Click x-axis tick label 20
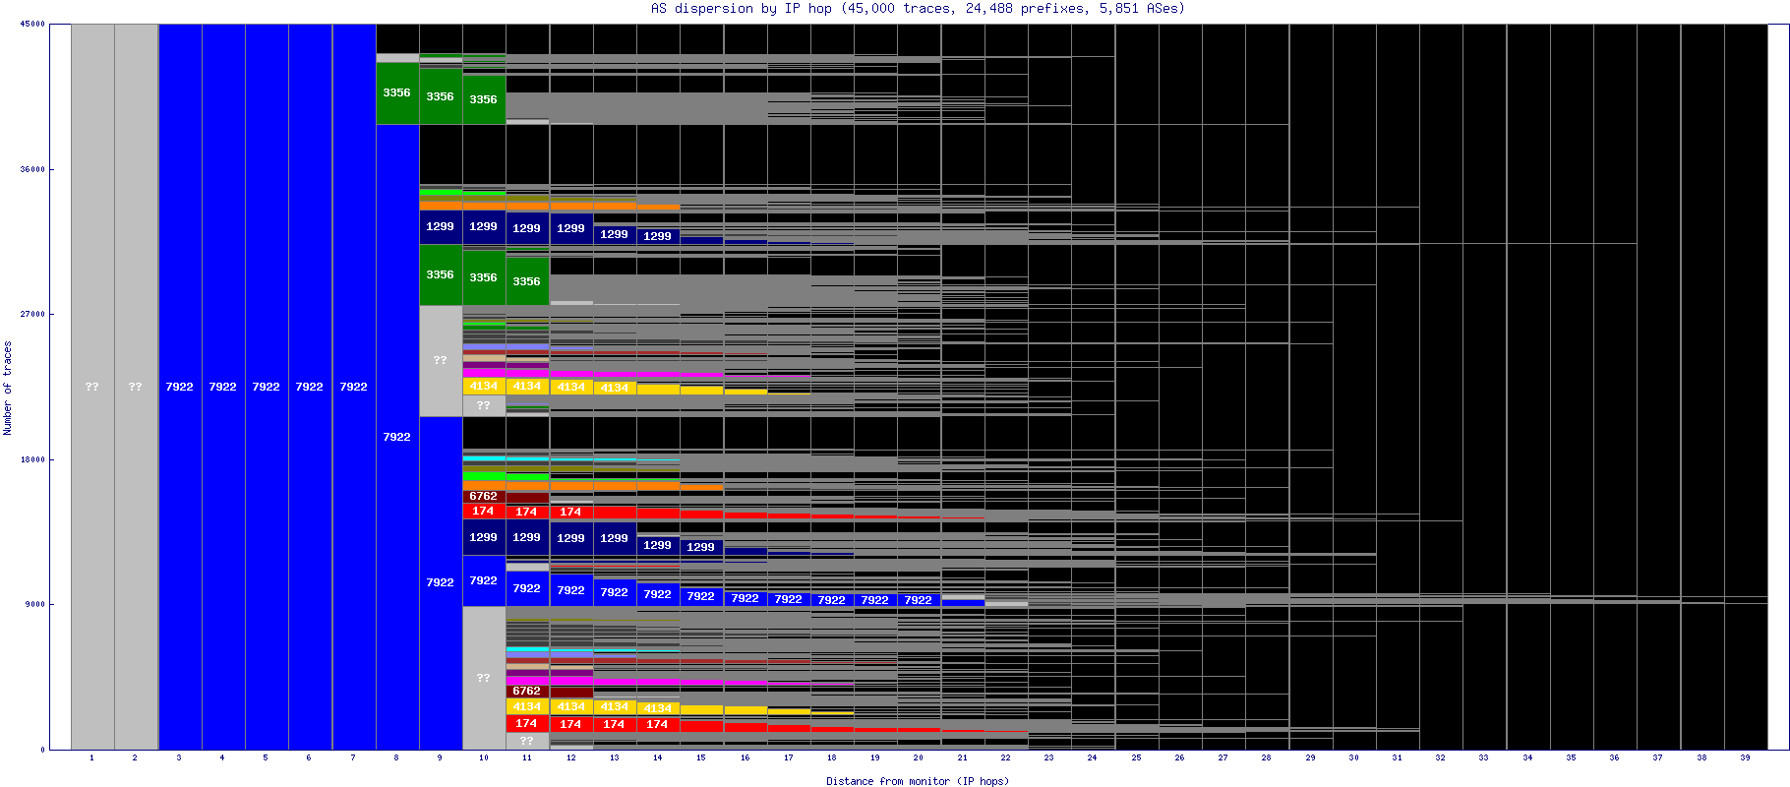 [919, 757]
